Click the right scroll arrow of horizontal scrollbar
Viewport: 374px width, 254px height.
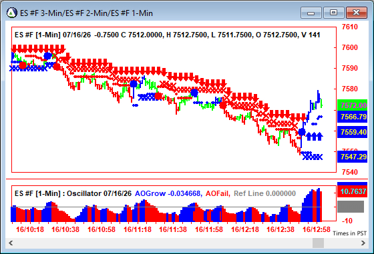[x=363, y=243]
